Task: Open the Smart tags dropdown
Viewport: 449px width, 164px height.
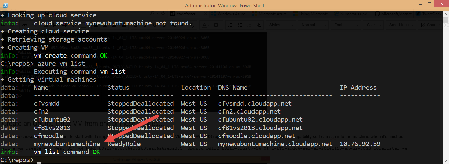Action: [x=401, y=25]
